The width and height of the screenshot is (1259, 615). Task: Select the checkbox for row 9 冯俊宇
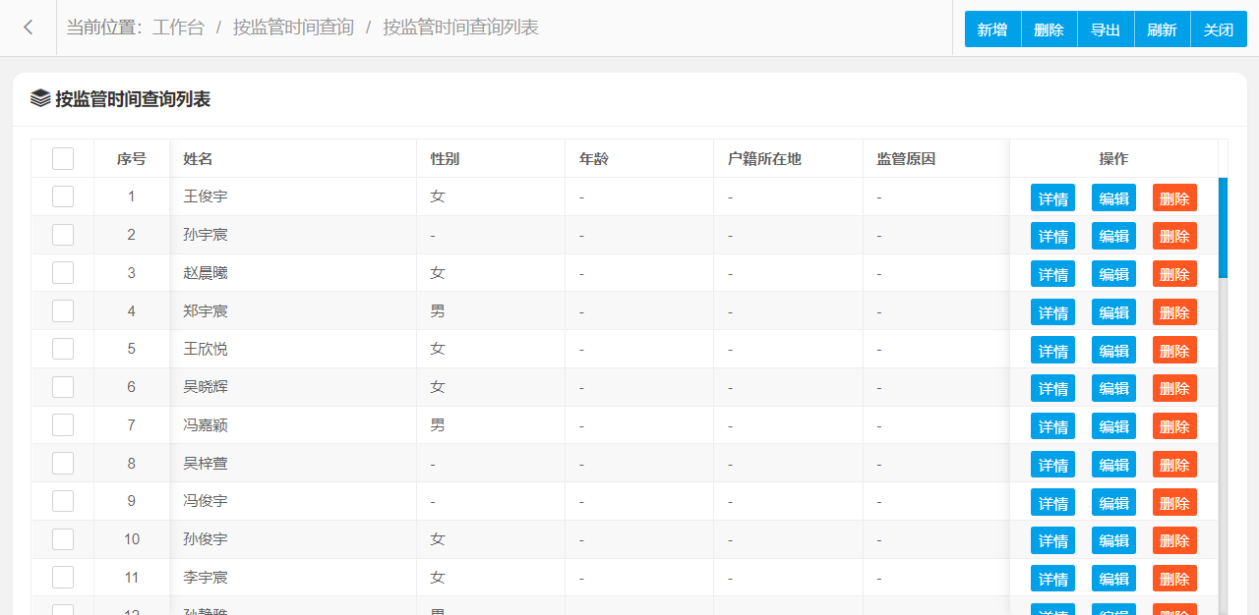[63, 501]
